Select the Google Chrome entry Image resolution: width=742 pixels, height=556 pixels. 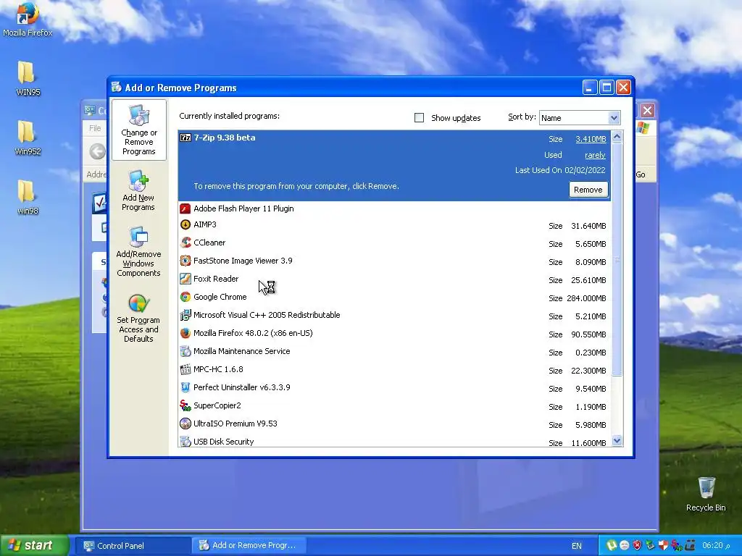(395, 298)
